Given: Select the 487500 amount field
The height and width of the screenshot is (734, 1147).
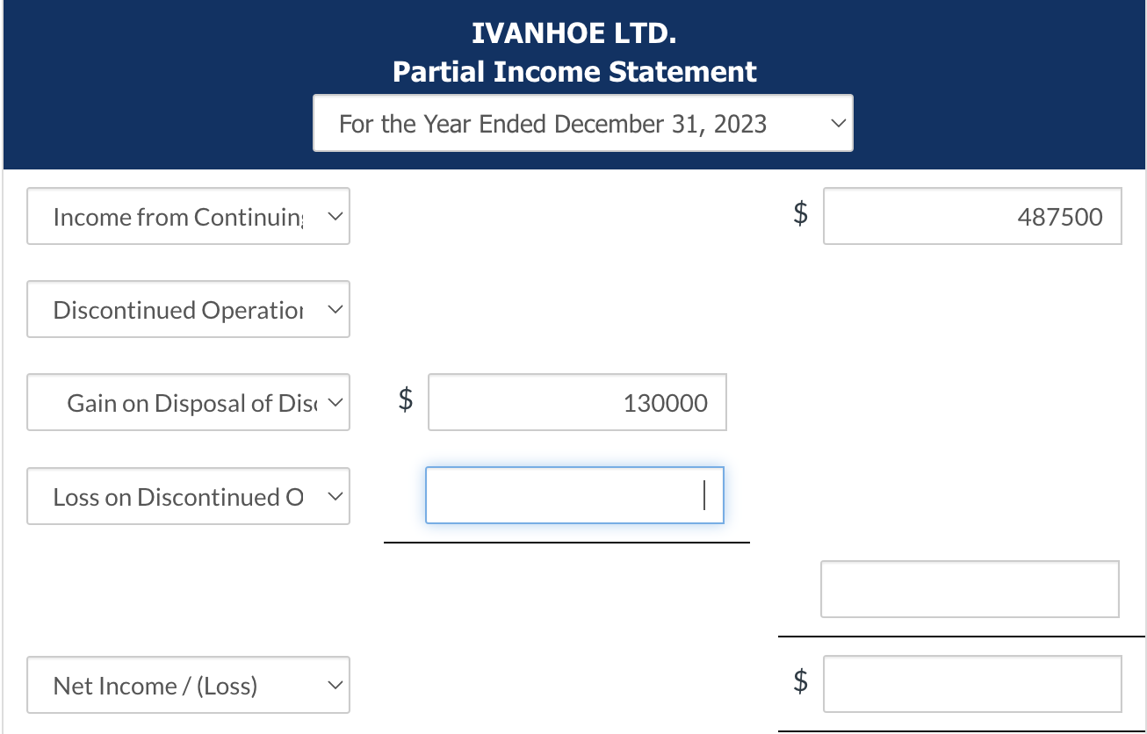Looking at the screenshot, I should (972, 216).
